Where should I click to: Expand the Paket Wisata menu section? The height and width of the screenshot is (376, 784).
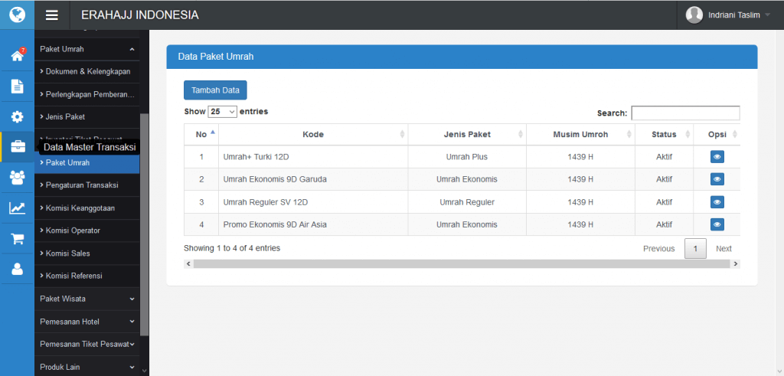(x=87, y=299)
